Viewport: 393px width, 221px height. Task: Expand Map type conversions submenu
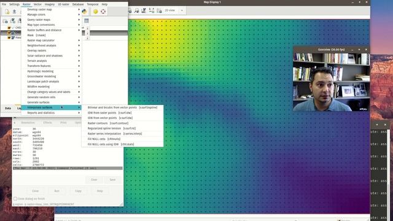52,25
